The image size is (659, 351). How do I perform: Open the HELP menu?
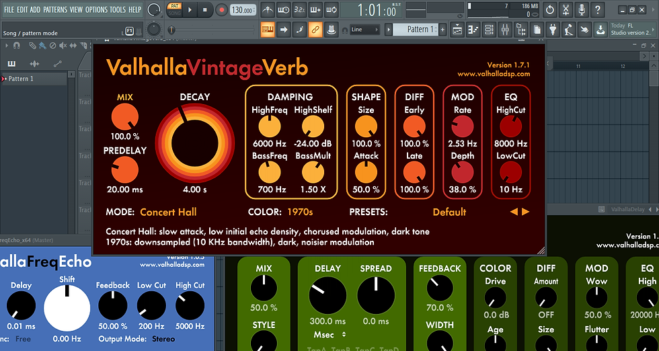[134, 9]
